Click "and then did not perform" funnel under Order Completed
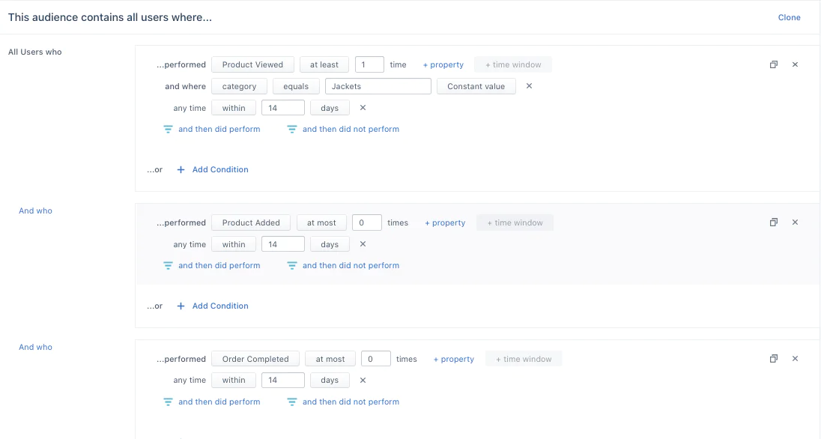 291,402
